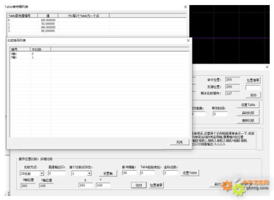
Task: Click the 设置轴 button
Action: pos(108,174)
